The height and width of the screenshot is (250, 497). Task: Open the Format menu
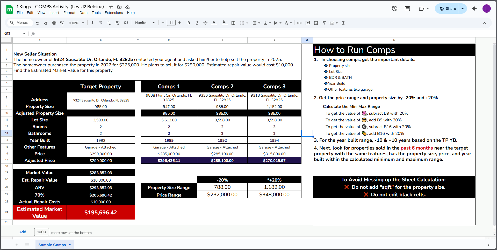click(69, 13)
